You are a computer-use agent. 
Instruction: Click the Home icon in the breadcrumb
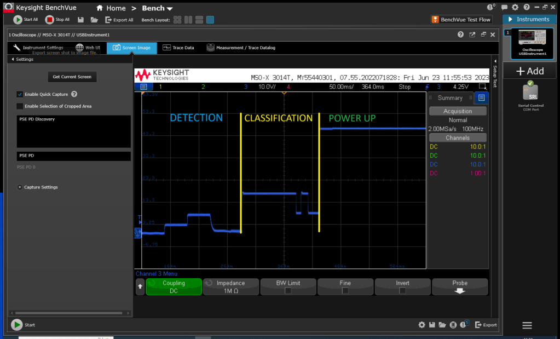click(100, 8)
